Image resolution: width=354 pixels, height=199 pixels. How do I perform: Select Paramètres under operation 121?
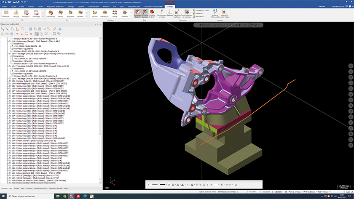click(x=19, y=69)
